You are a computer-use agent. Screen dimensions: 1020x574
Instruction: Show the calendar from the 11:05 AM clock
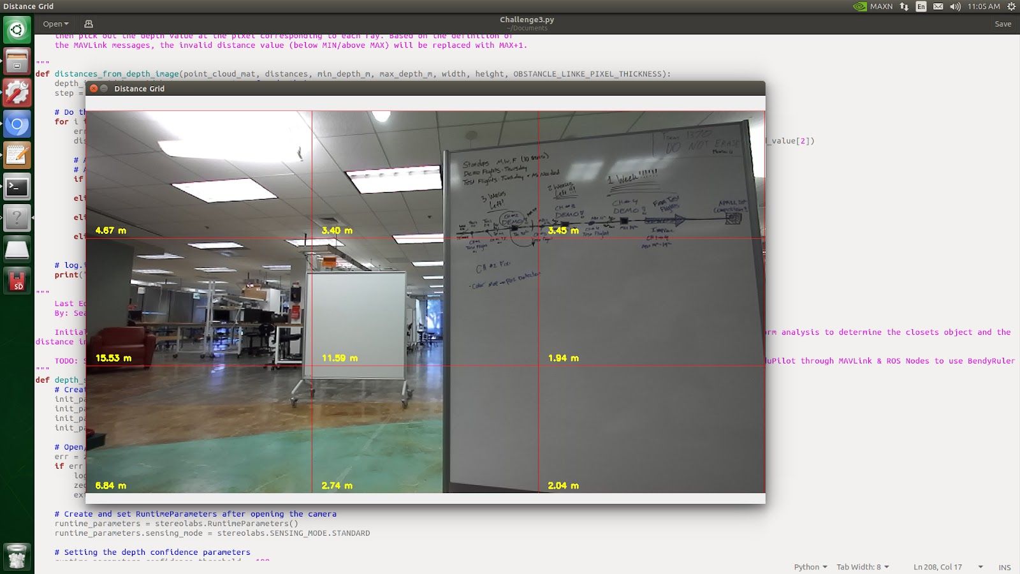point(984,6)
